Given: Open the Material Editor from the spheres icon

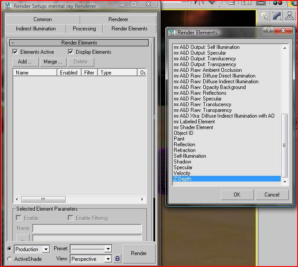Looking at the screenshot, I should point(278,3).
